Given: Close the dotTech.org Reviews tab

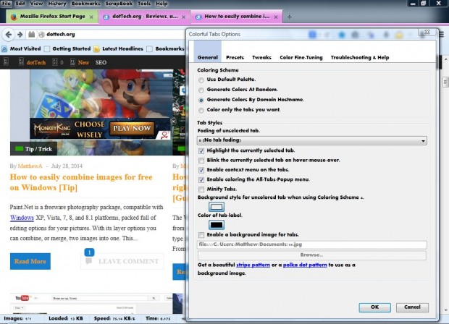Looking at the screenshot, I should [x=183, y=17].
